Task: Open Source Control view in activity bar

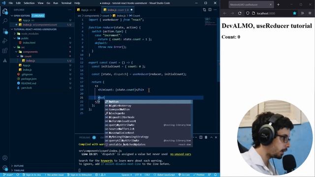Action: [5, 30]
